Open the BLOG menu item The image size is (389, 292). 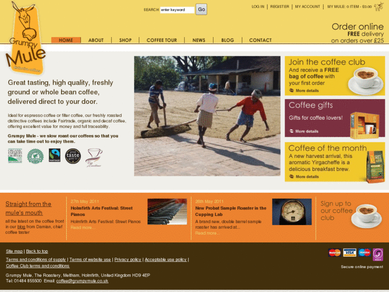point(227,40)
